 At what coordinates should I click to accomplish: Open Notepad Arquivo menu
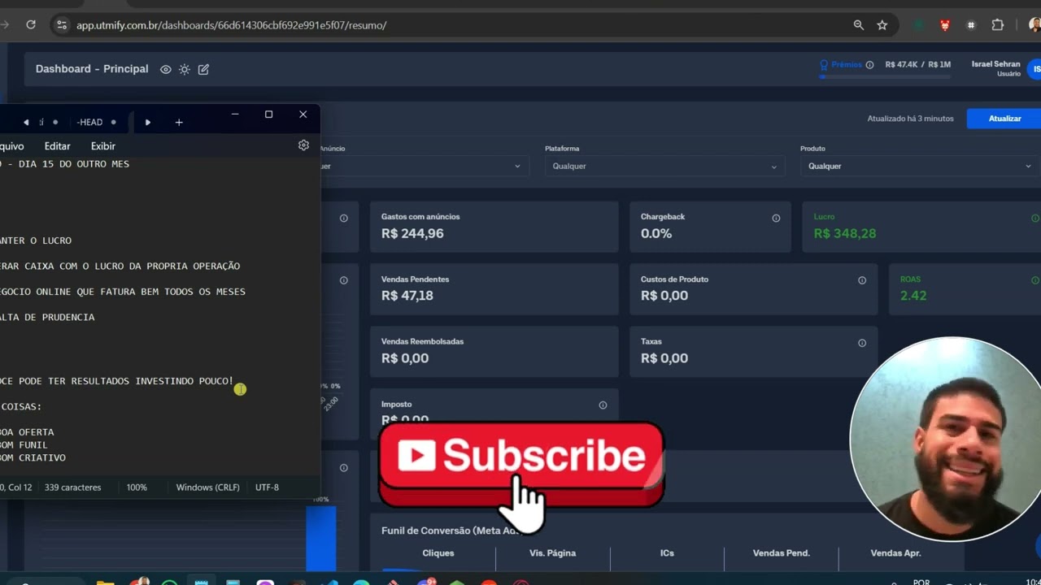(12, 146)
